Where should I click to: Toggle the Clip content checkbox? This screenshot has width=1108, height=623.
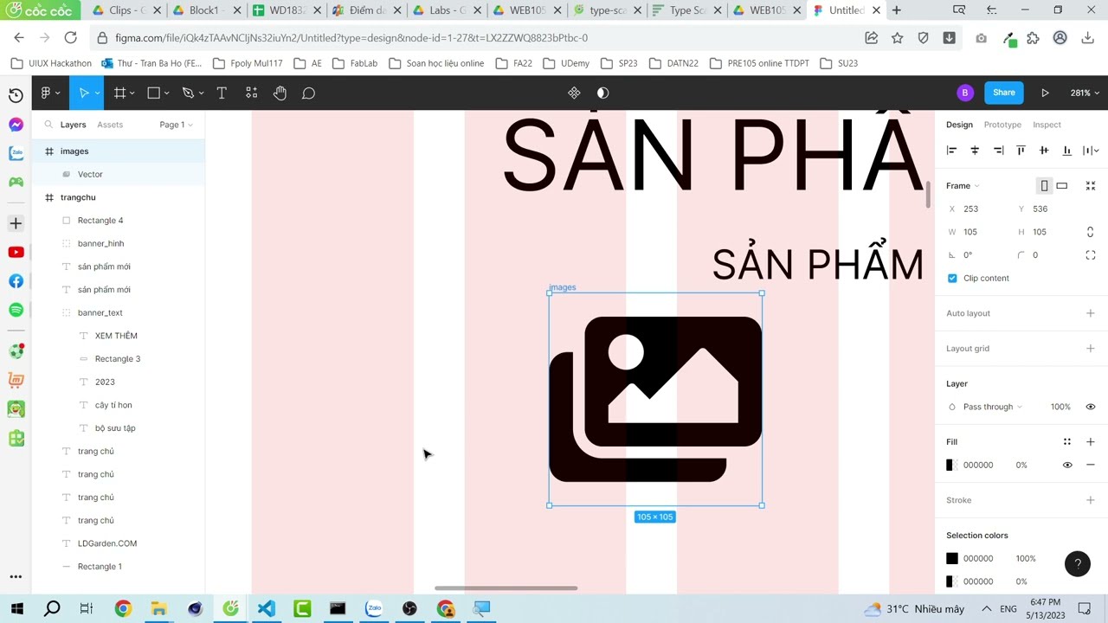[952, 278]
